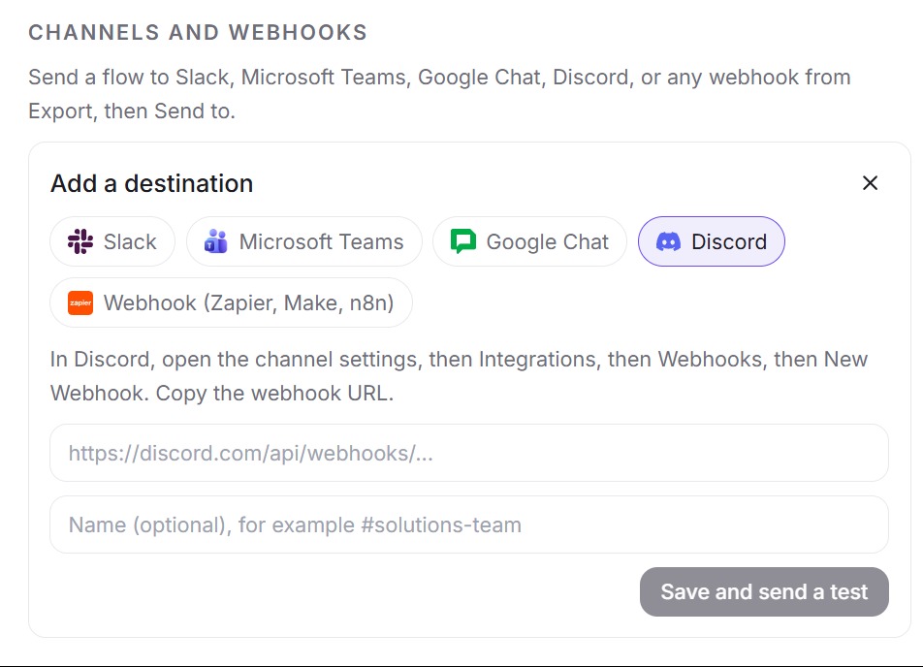
Task: Pick the Google Chat destination
Action: coord(529,241)
